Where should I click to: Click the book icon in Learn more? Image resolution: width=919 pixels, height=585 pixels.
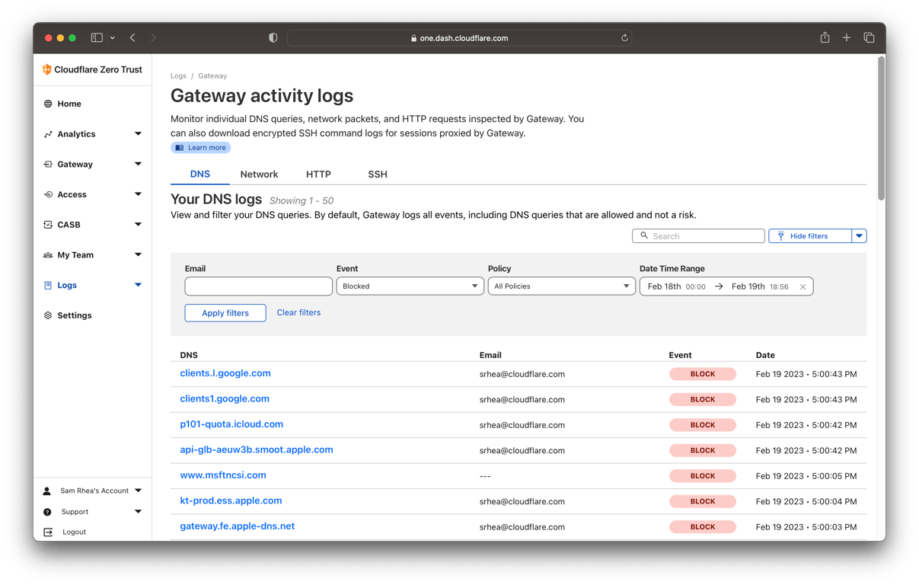pos(180,148)
